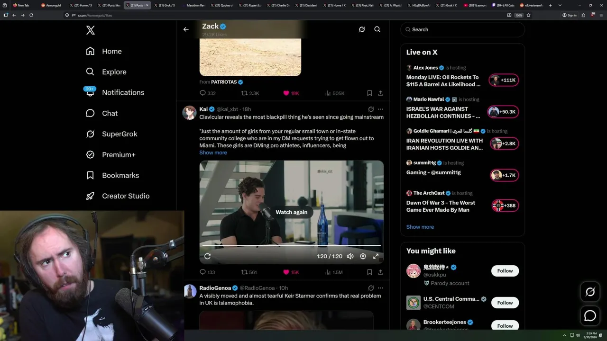Share Kai's post
Image resolution: width=607 pixels, height=341 pixels.
point(380,272)
